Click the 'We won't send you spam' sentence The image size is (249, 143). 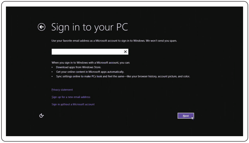[164, 41]
